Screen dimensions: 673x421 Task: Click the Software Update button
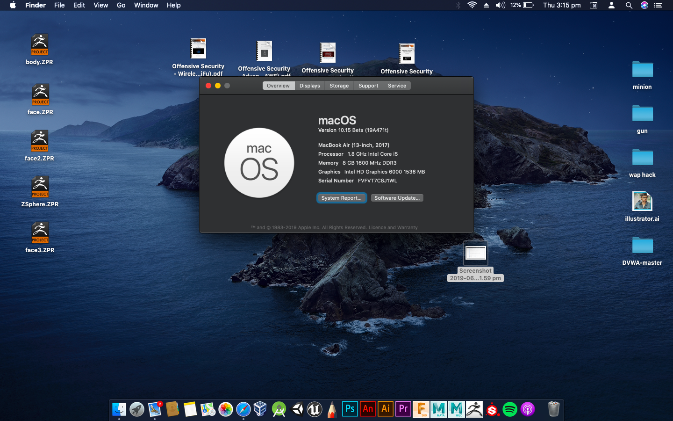pos(397,198)
